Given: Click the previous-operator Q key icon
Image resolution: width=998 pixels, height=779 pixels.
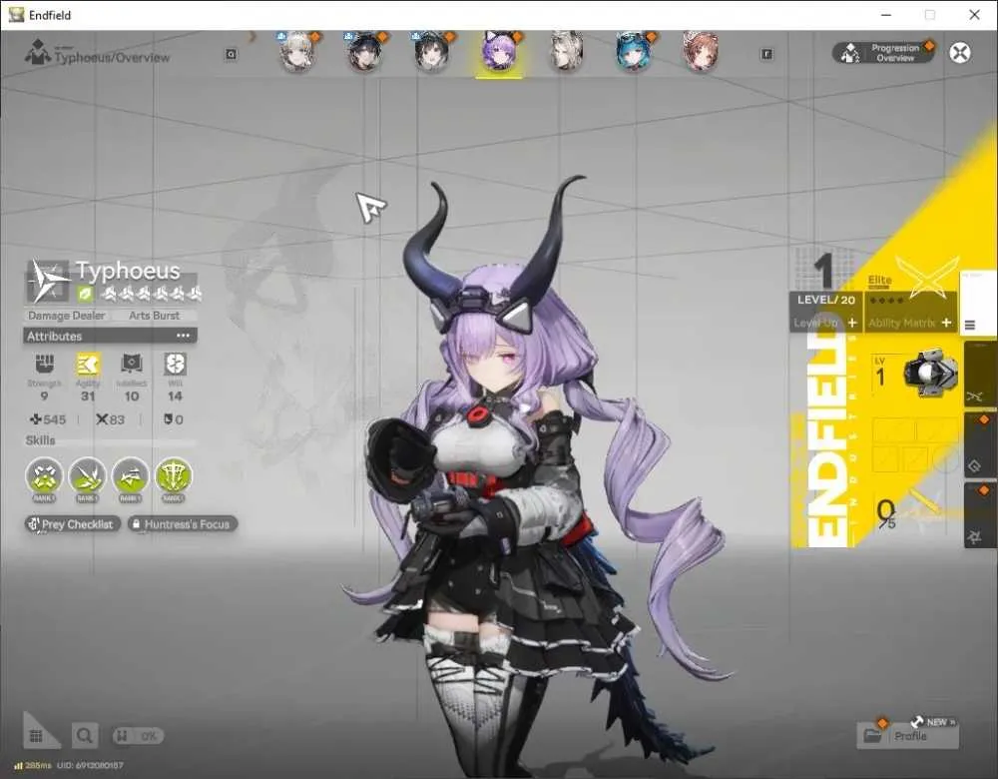Looking at the screenshot, I should click(x=232, y=55).
